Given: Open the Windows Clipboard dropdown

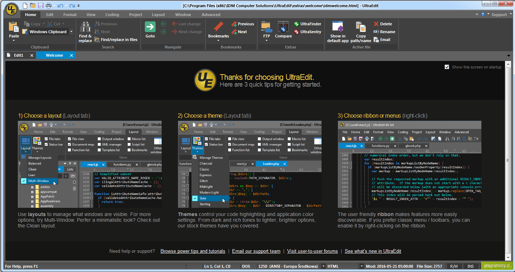Looking at the screenshot, I should [x=71, y=32].
